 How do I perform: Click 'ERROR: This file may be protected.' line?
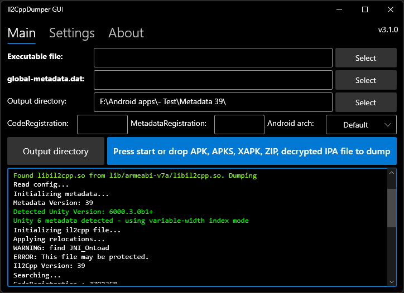pyautogui.click(x=81, y=257)
